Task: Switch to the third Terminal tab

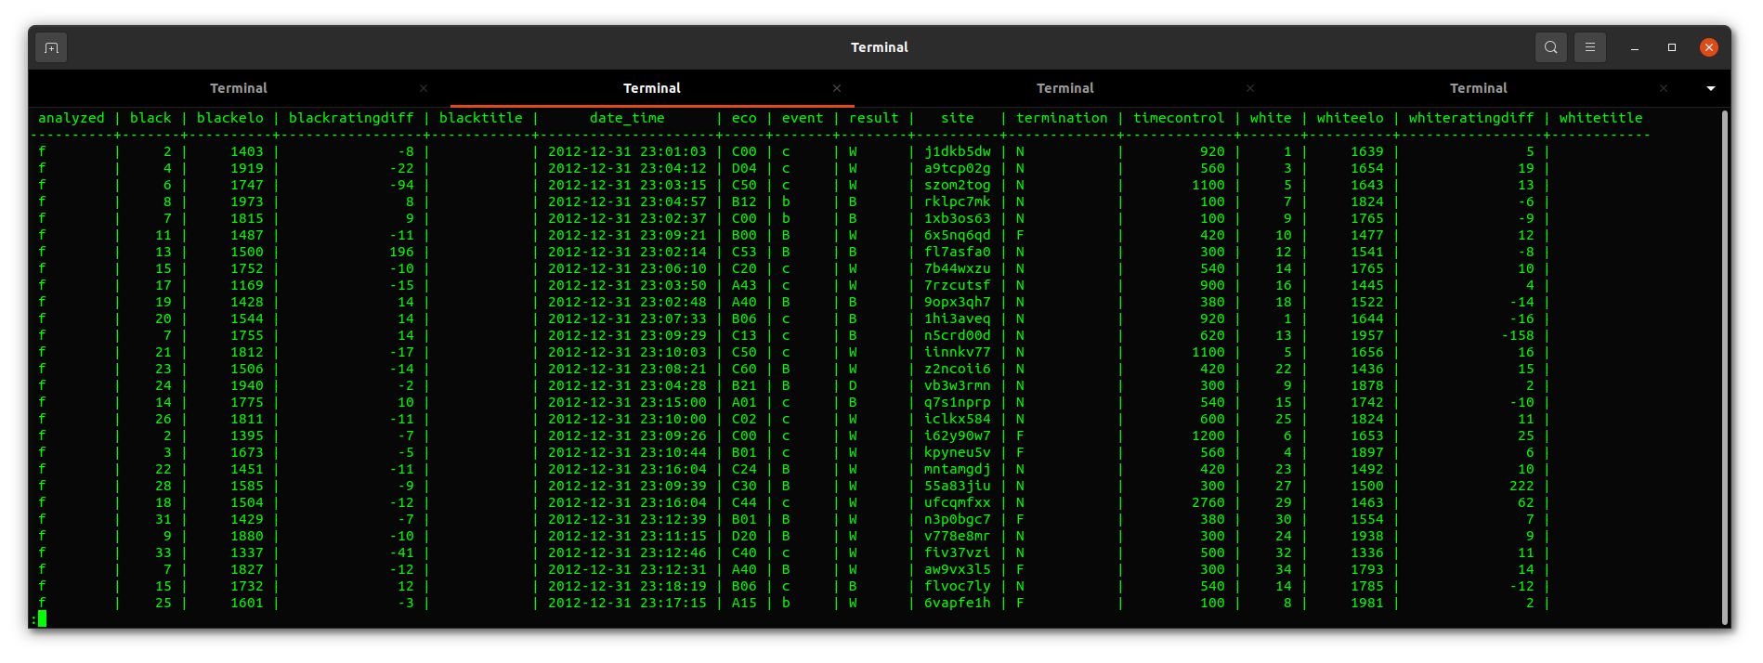Action: 1065,88
